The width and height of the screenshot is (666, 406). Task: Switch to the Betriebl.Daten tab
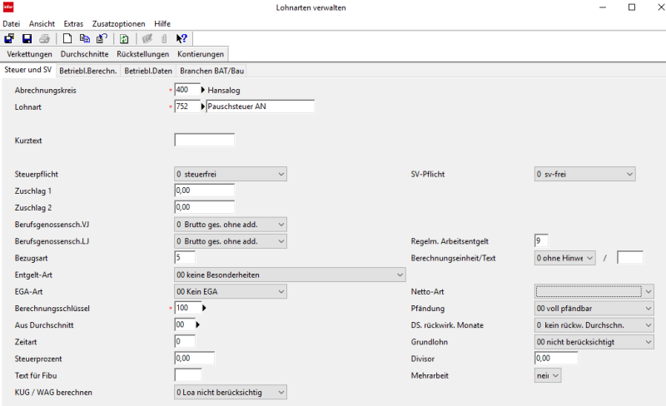coord(148,71)
